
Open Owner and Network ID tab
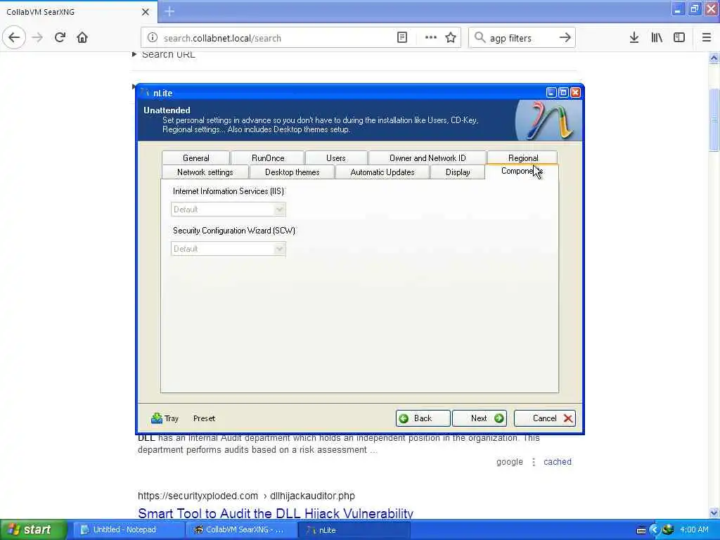pos(427,158)
